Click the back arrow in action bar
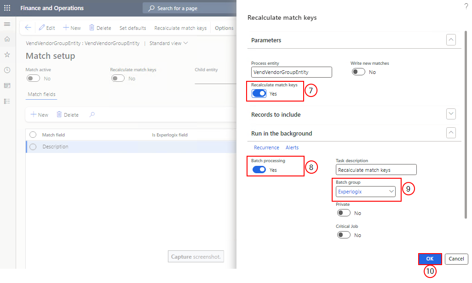Screen dimensions: 472x283 (x=28, y=28)
